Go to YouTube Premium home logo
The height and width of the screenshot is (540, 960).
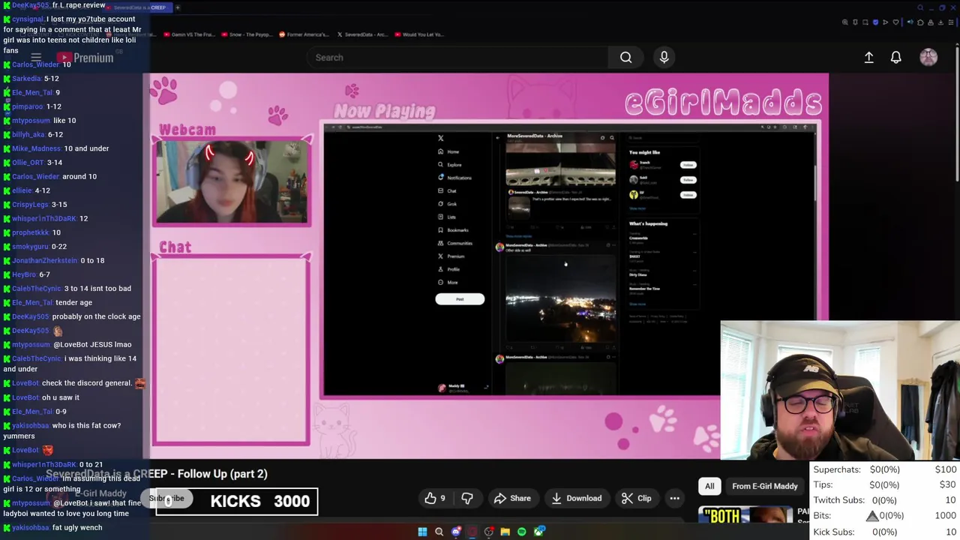[x=85, y=58]
